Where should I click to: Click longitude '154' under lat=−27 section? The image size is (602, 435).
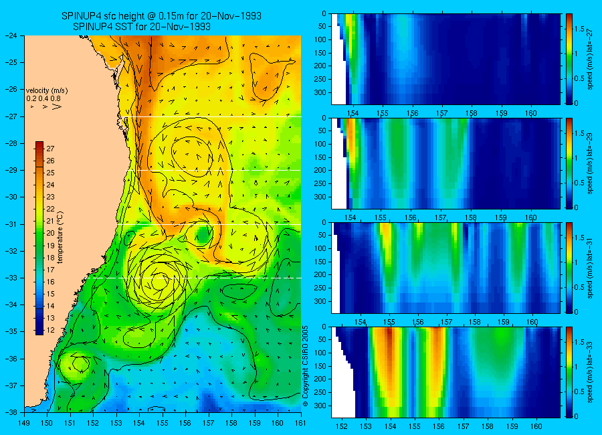tap(353, 113)
